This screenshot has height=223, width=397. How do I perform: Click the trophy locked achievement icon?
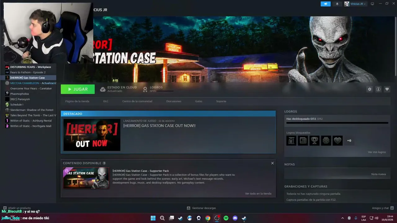314,141
